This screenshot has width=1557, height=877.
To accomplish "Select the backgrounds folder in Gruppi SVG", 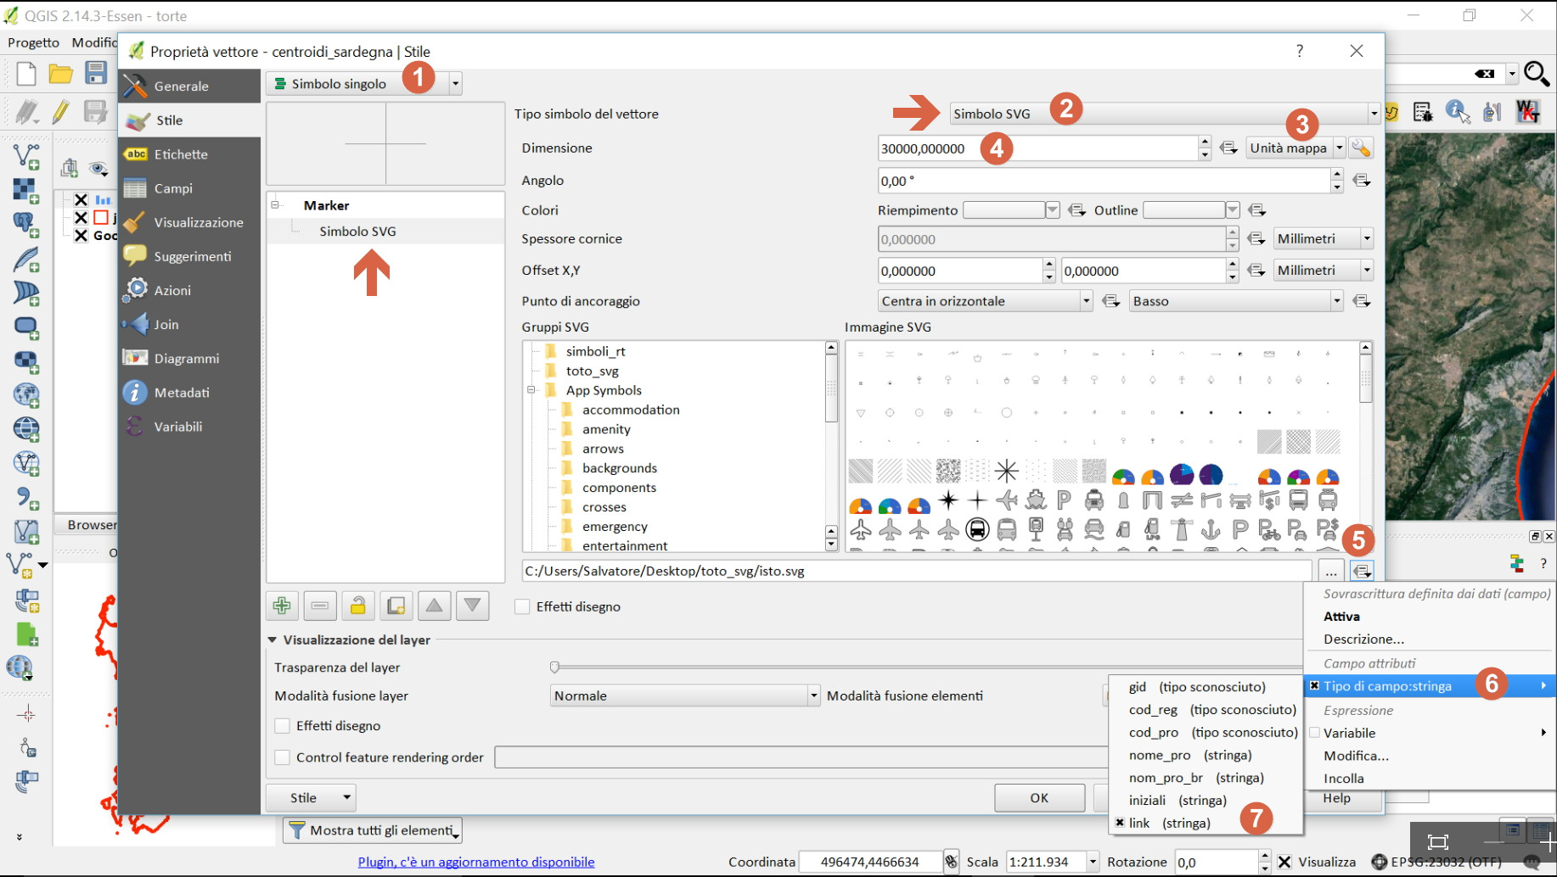I will click(x=619, y=468).
